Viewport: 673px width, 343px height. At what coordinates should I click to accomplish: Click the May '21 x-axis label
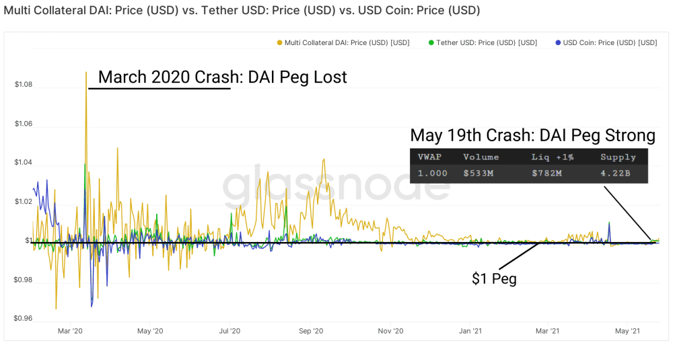[x=628, y=331]
